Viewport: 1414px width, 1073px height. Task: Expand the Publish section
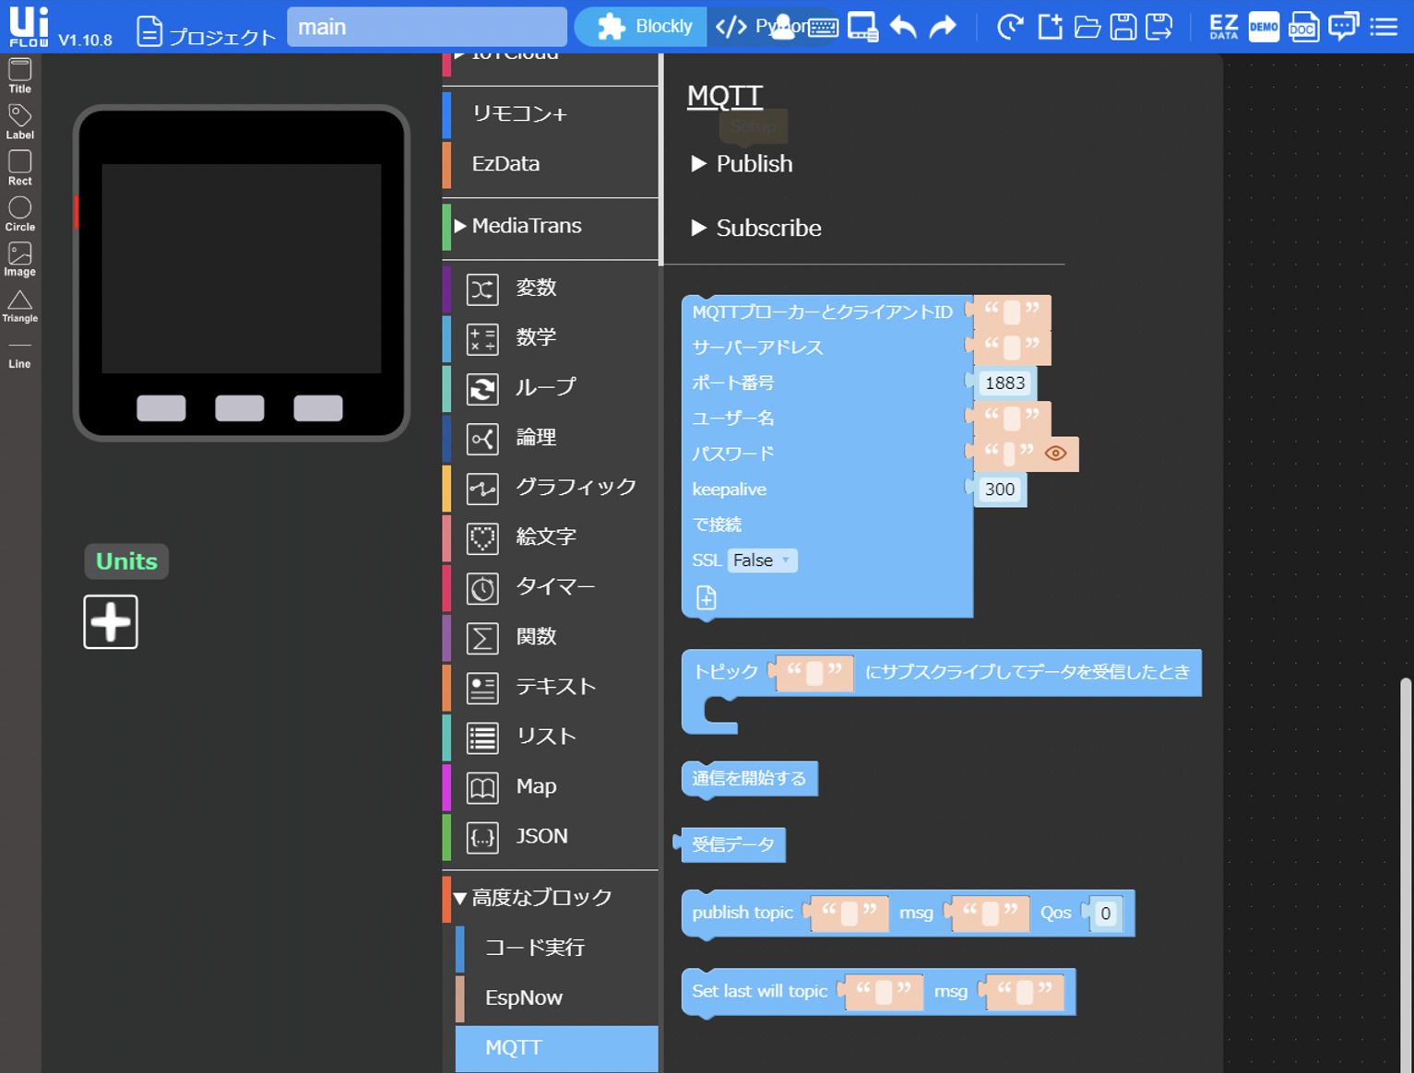pos(743,164)
